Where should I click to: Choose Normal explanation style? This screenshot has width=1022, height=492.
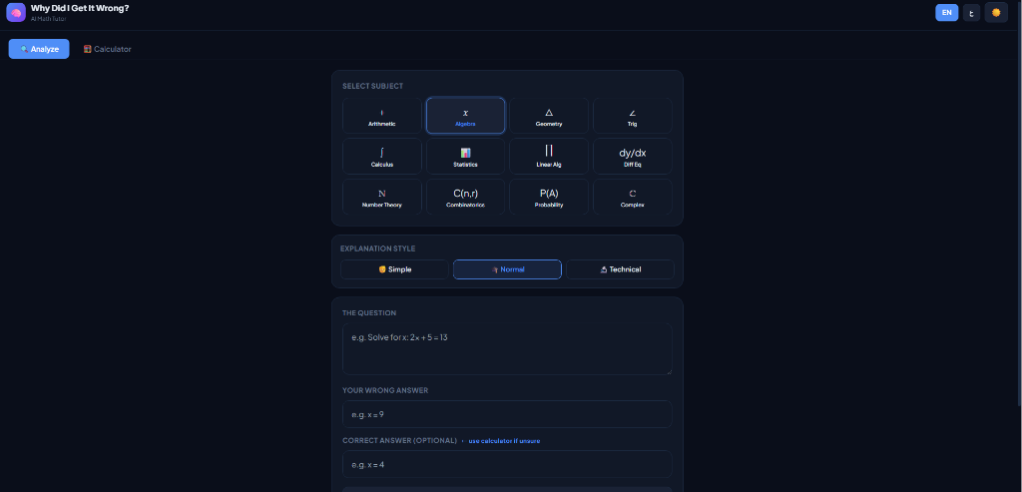[x=507, y=269]
